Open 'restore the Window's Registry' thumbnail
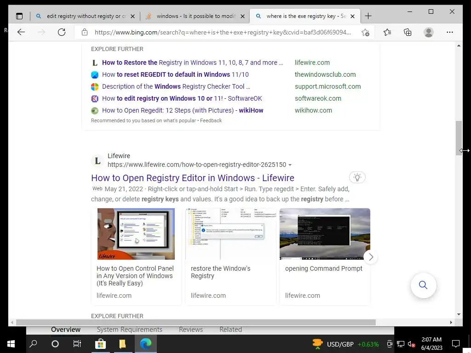Viewport: 471px width, 353px height. [231, 234]
